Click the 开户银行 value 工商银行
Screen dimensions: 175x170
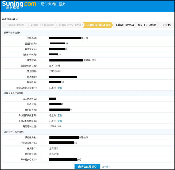[x=53, y=148]
